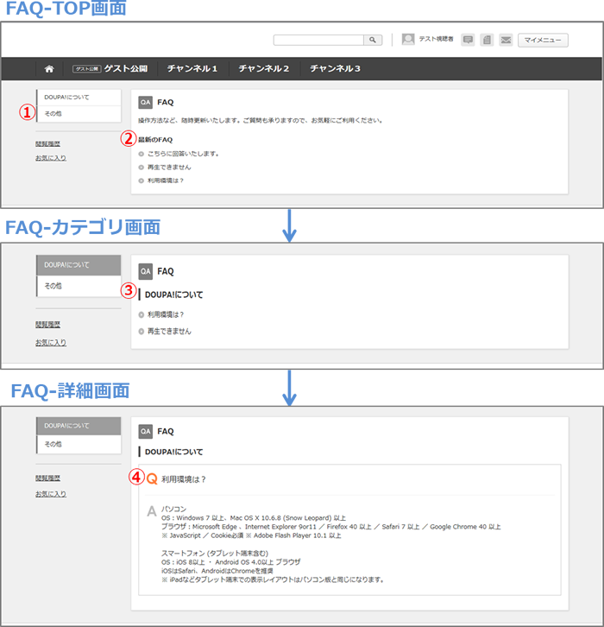The width and height of the screenshot is (604, 627).
Task: Select その他 in detail screen sidebar
Action: [79, 444]
